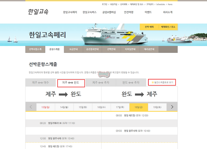Select date 18일(금)
This screenshot has width=207, height=149.
(x=139, y=107)
